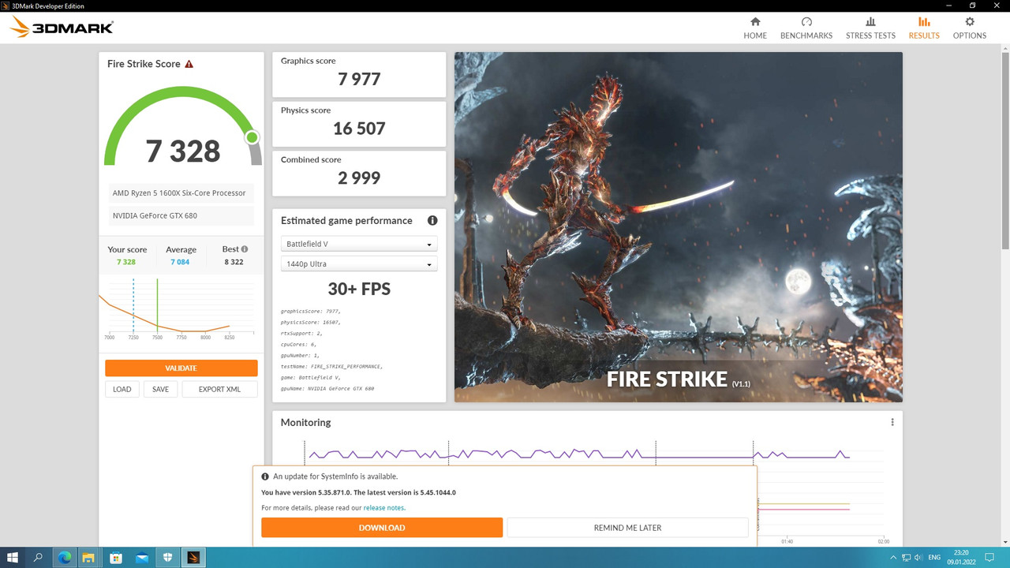Viewport: 1010px width, 568px height.
Task: Click the Save button
Action: pyautogui.click(x=160, y=389)
